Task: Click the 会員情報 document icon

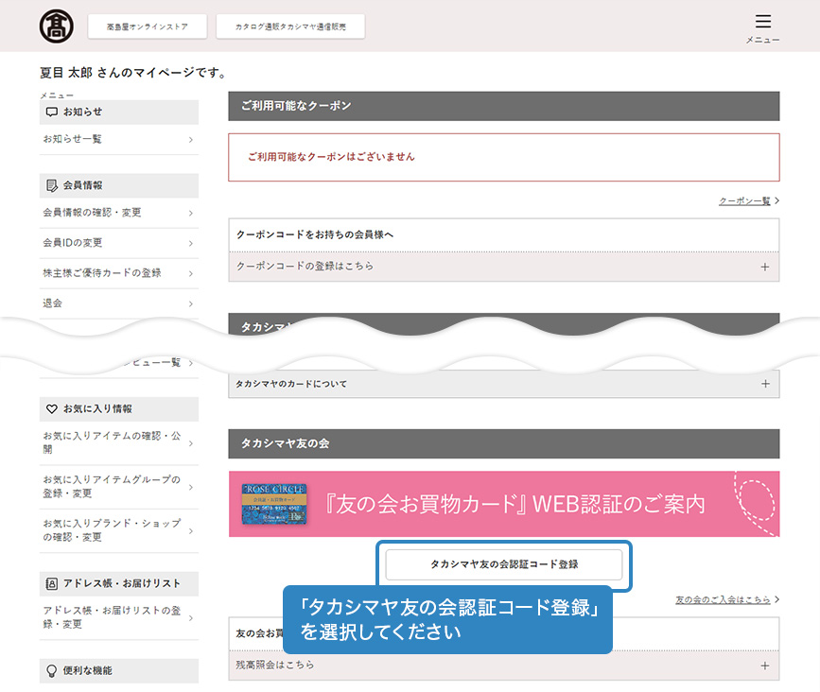Action: [x=52, y=185]
